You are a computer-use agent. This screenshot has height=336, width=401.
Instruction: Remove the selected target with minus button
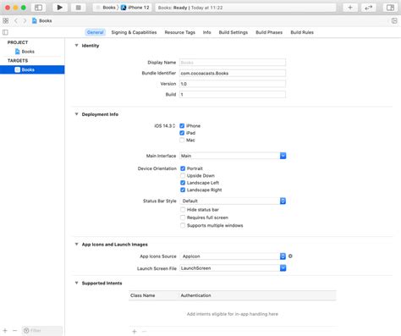coord(15,330)
